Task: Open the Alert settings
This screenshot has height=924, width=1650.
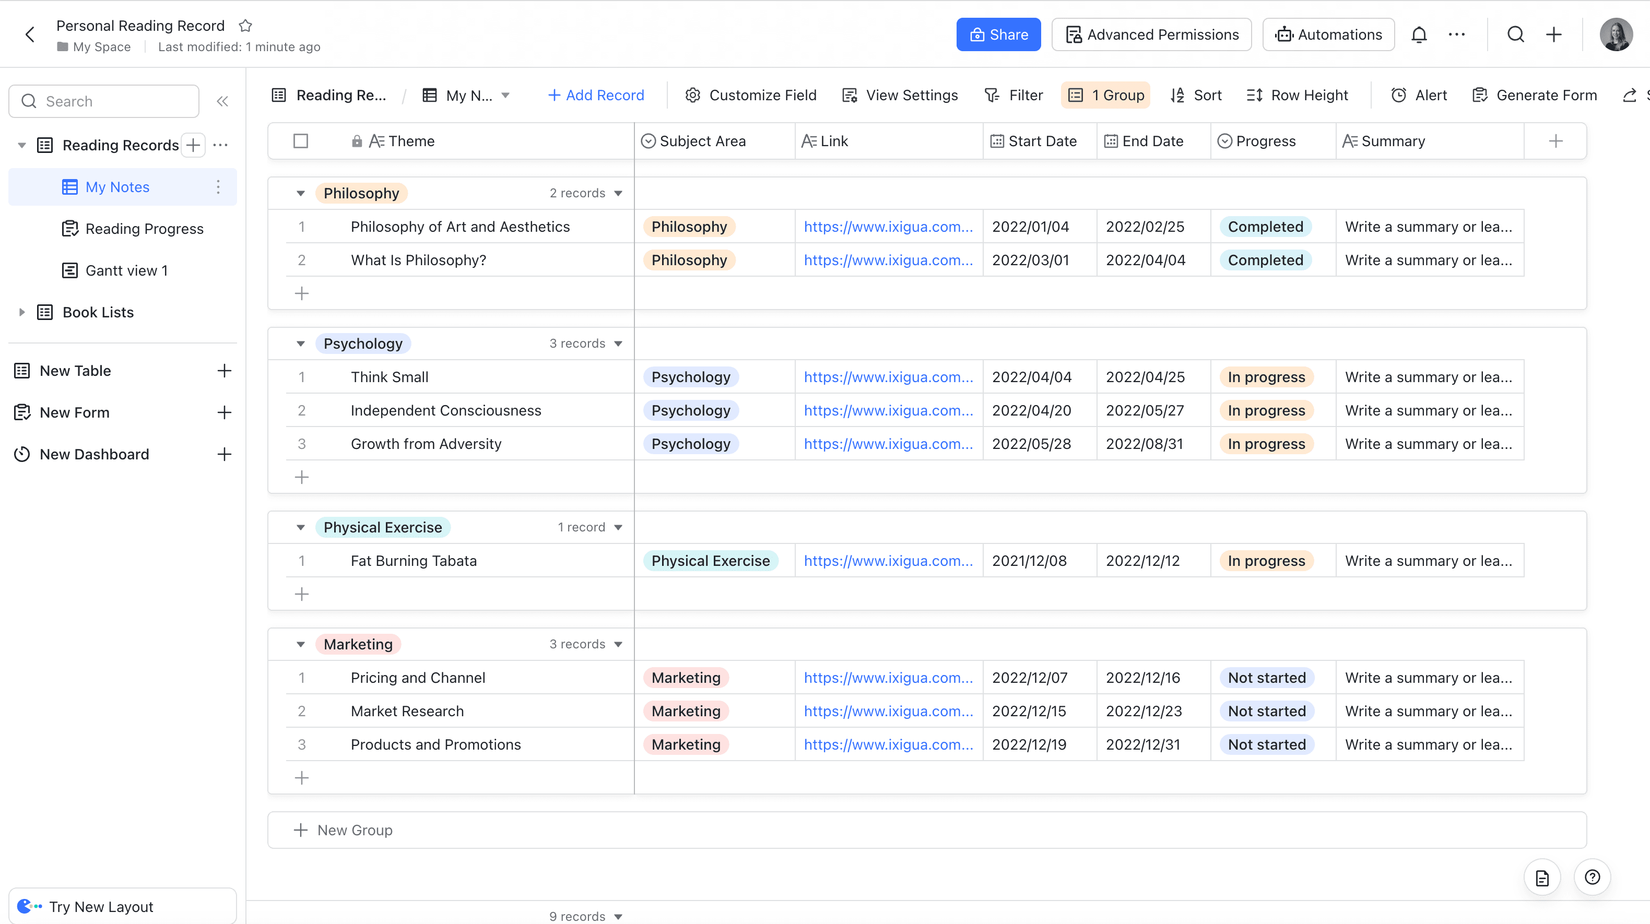Action: pyautogui.click(x=1419, y=95)
